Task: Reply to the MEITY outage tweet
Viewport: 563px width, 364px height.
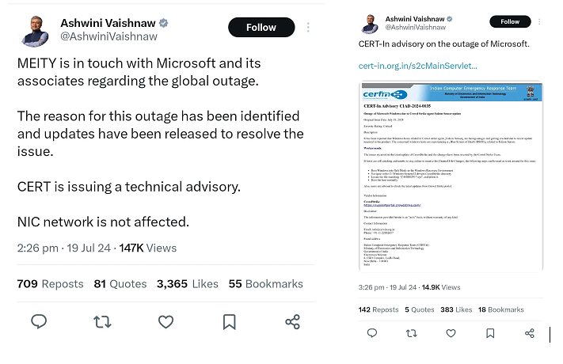Action: click(38, 321)
